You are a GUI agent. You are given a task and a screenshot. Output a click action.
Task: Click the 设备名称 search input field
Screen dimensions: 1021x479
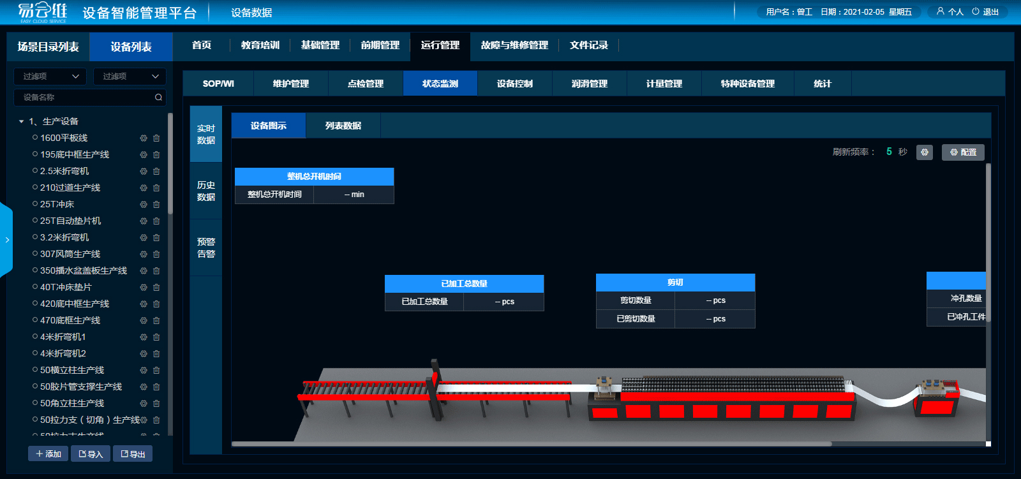tap(83, 97)
